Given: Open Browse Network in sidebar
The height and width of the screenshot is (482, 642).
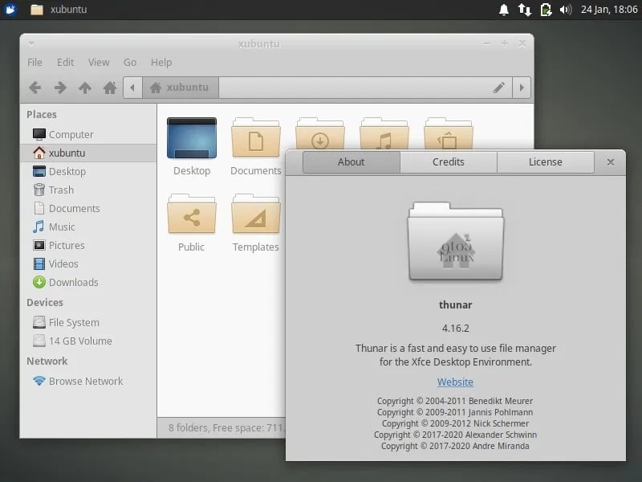Looking at the screenshot, I should [x=88, y=381].
